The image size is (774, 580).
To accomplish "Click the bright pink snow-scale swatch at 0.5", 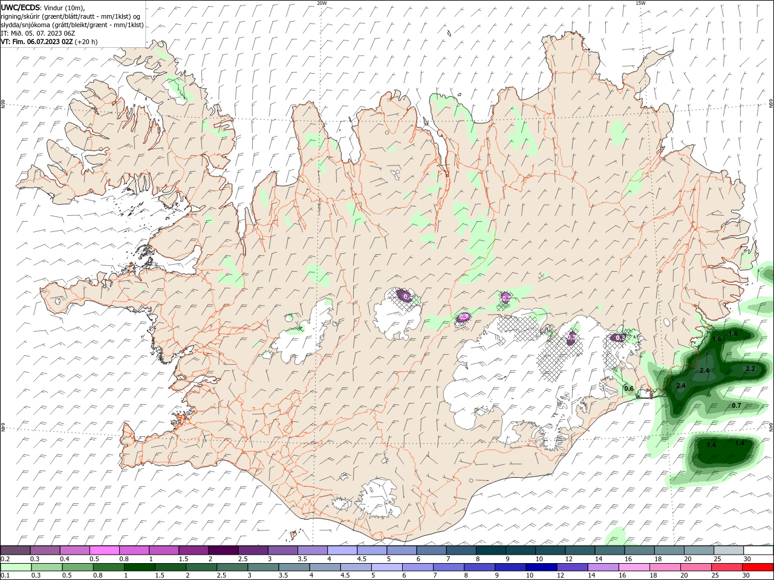I will 104,550.
